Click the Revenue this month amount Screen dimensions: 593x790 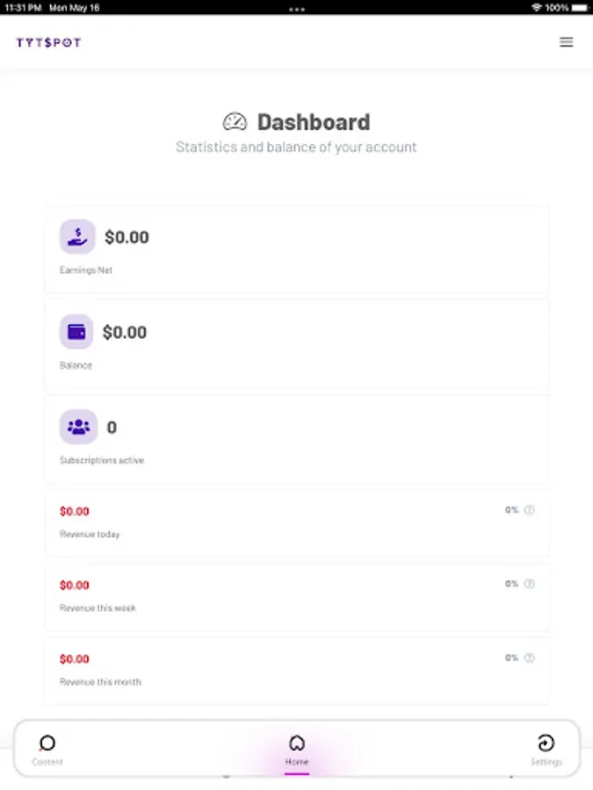point(75,659)
